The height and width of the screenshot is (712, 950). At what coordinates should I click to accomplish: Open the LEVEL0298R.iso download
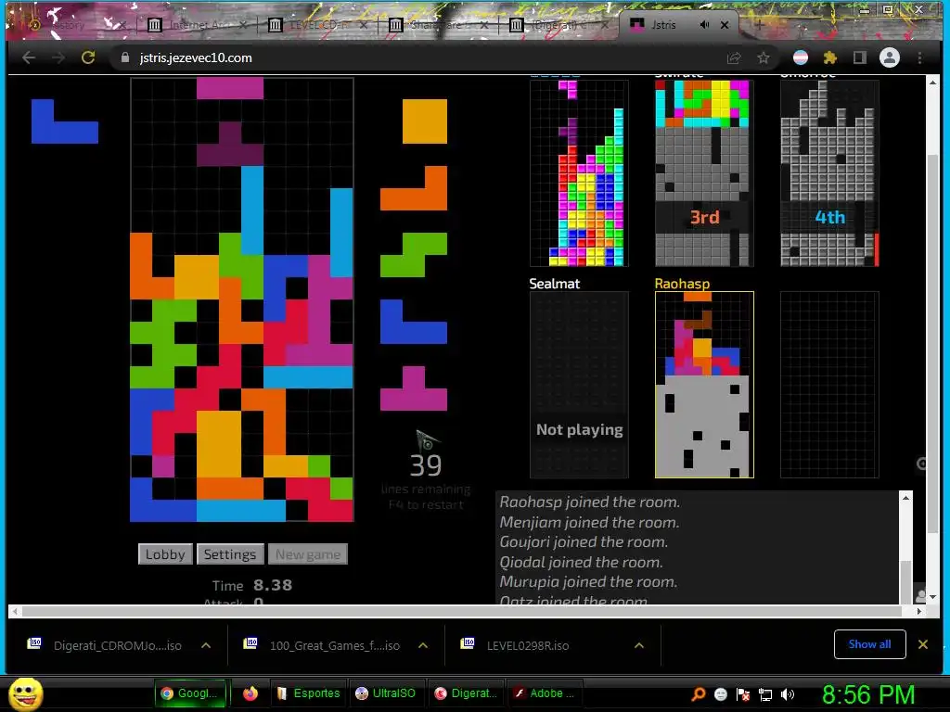coord(527,645)
